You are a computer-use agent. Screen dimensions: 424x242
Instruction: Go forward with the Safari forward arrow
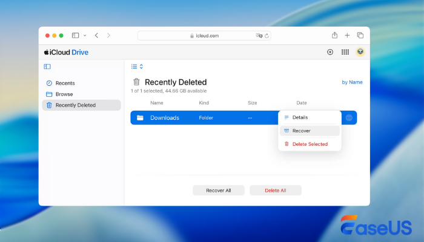tap(108, 35)
